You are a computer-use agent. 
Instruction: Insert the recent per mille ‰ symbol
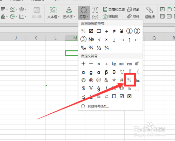click(x=83, y=48)
